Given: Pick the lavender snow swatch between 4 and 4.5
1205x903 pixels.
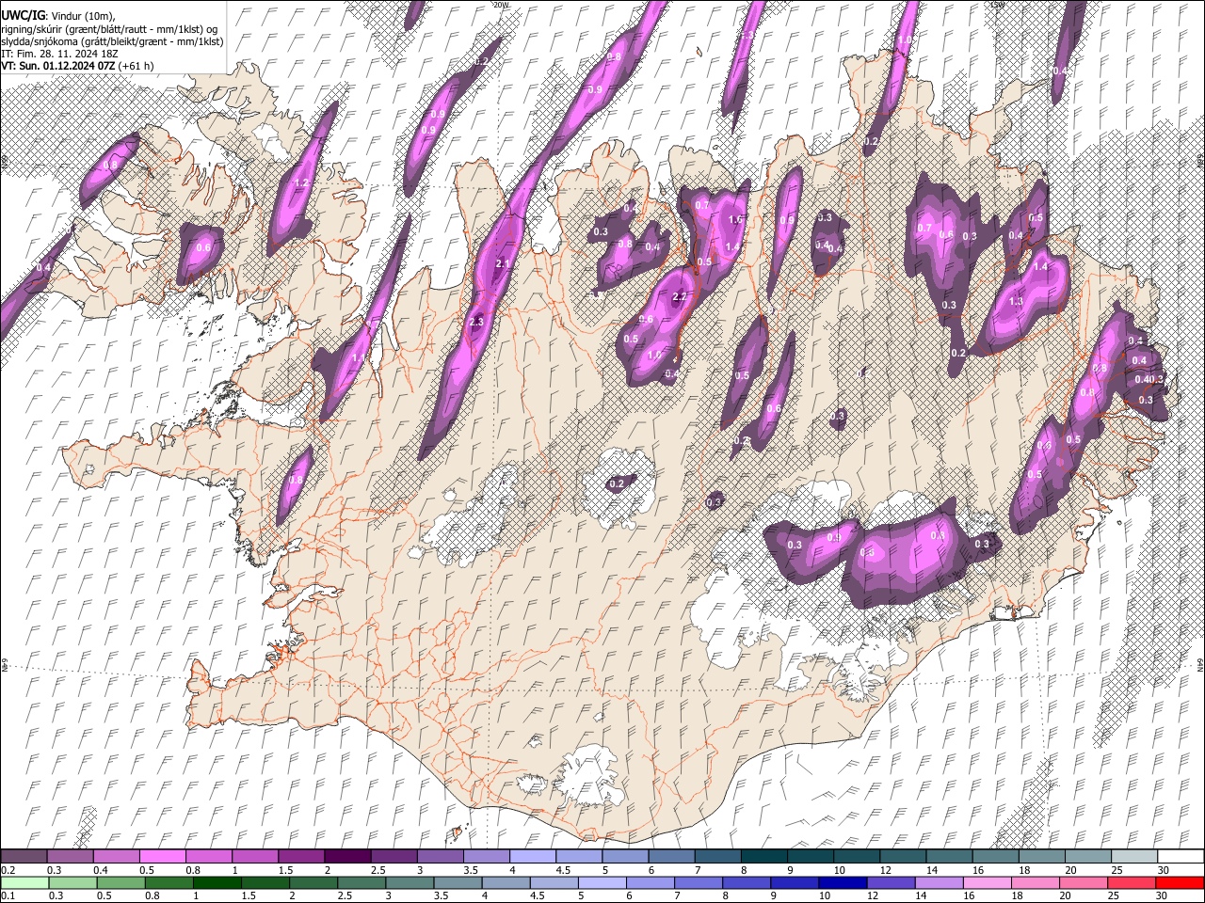Looking at the screenshot, I should pos(532,856).
